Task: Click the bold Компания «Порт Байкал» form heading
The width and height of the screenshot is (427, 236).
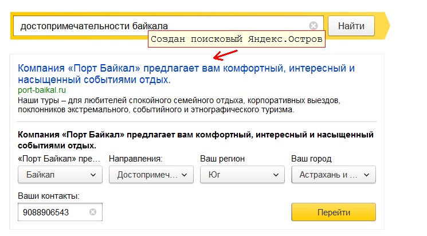Action: 195,140
